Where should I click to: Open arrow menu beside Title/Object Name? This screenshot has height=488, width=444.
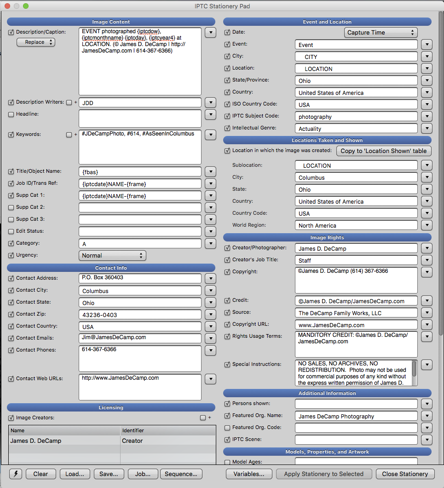210,171
